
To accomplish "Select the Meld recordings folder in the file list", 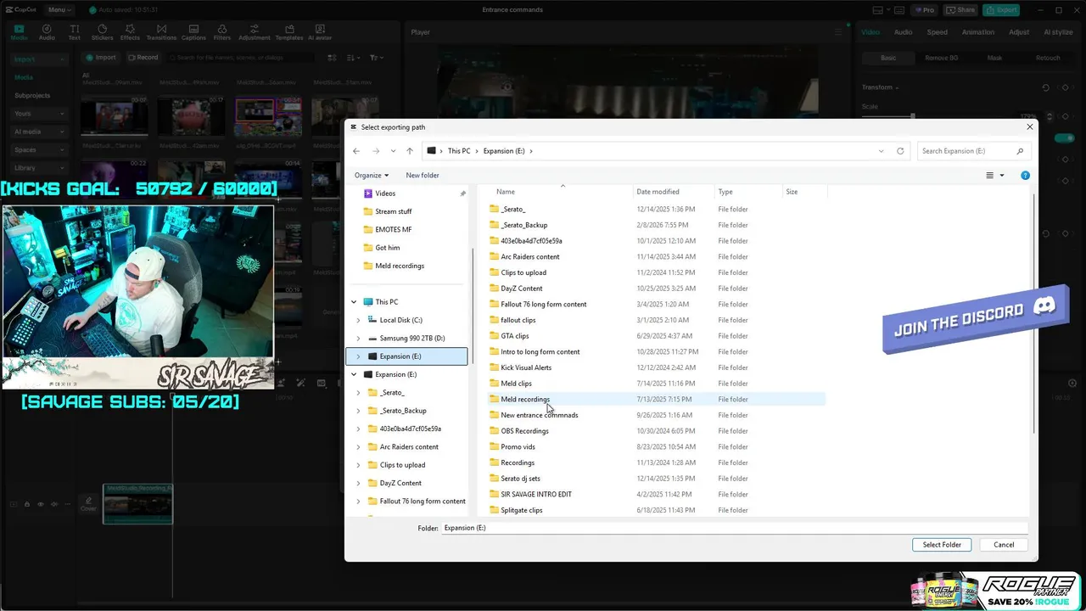I will click(656, 400).
